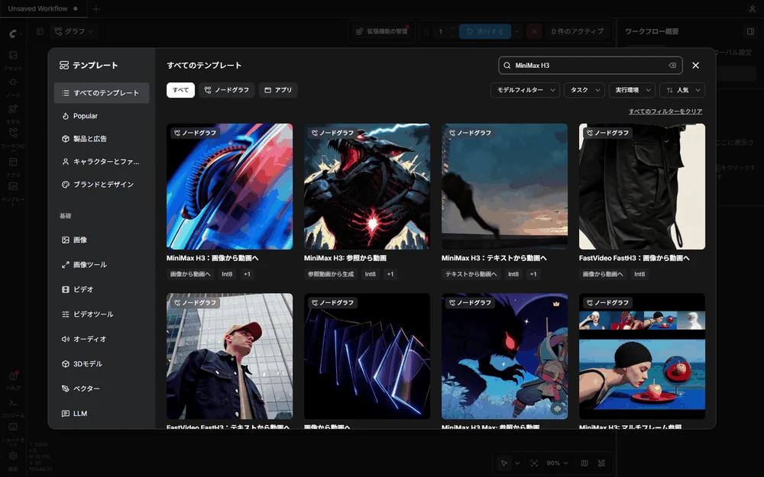This screenshot has width=764, height=477.
Task: Toggle right panel icon beside ワークフロー概要
Action: coord(750,31)
